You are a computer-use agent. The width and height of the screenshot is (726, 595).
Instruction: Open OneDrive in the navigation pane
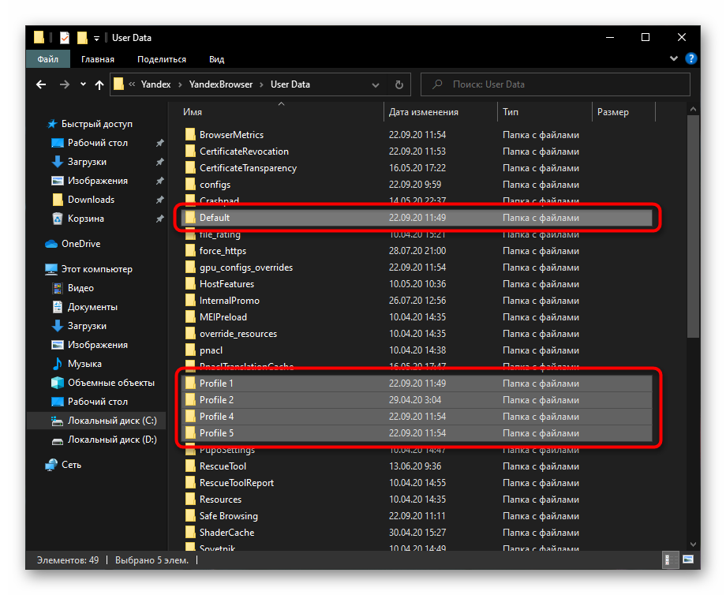tap(80, 244)
